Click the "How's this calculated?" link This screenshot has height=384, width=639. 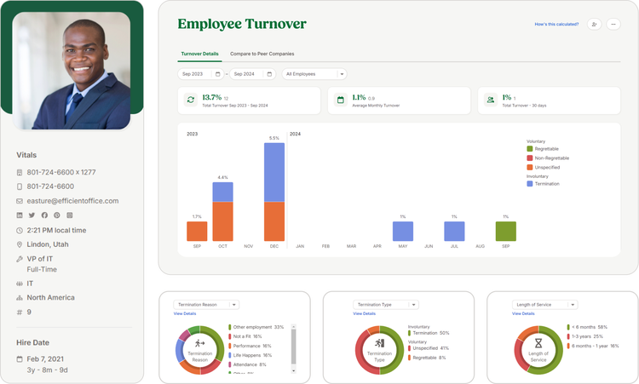pos(556,25)
